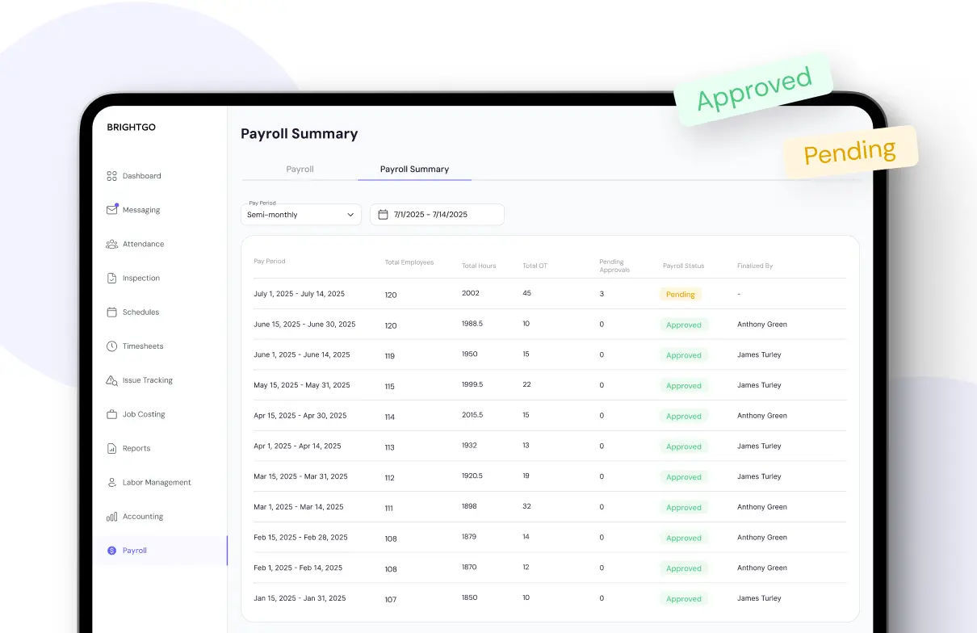Click the calendar icon in the date picker

(382, 214)
